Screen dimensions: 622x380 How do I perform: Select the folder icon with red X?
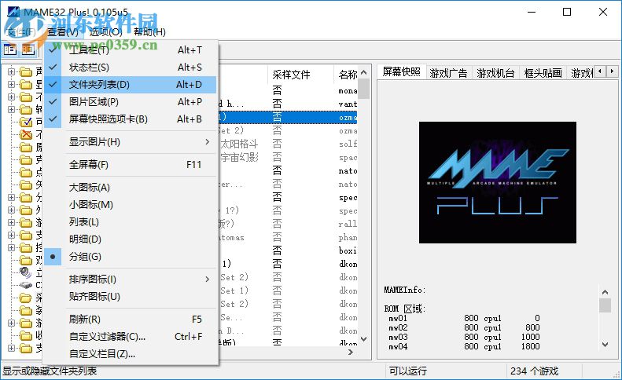point(26,134)
